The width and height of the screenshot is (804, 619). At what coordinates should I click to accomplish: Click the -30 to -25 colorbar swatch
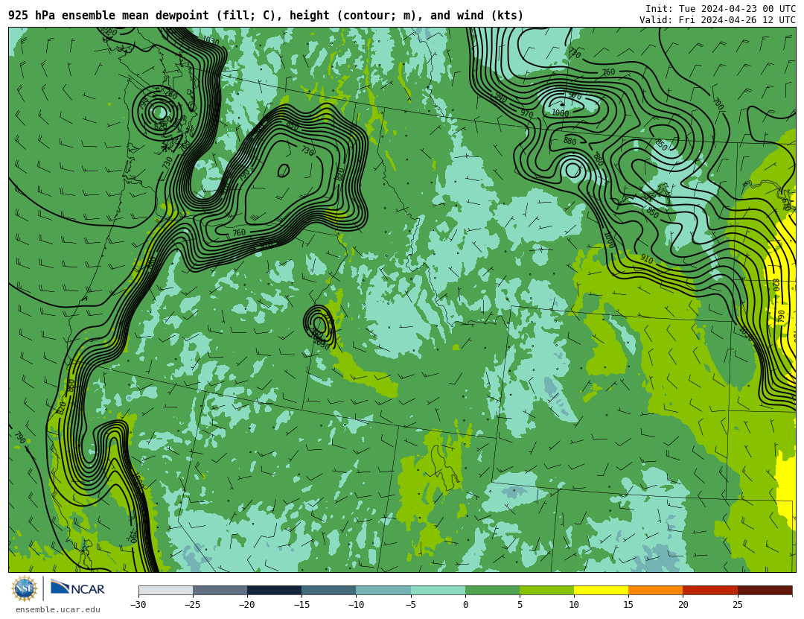[x=165, y=590]
